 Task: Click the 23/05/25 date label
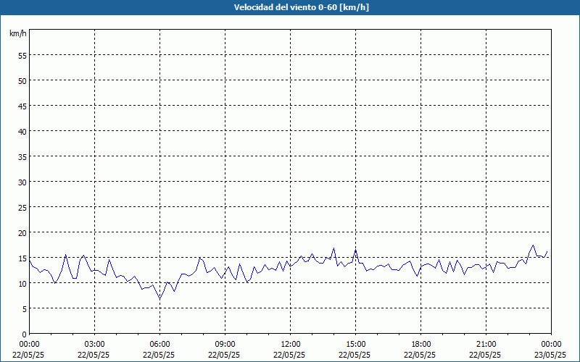pos(551,355)
